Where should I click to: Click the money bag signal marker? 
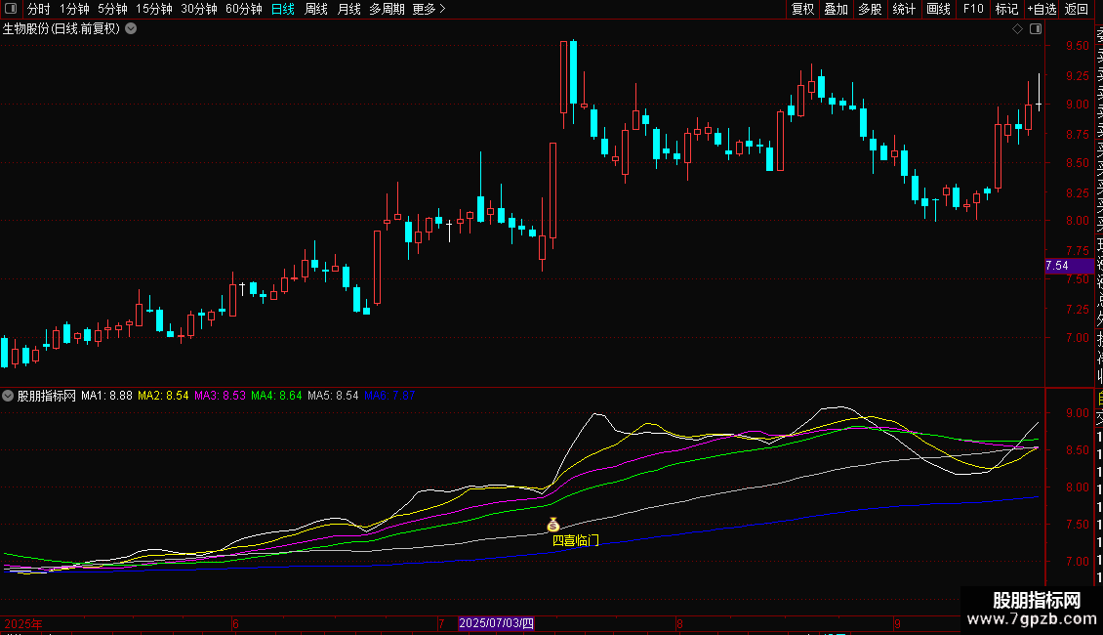pos(553,526)
